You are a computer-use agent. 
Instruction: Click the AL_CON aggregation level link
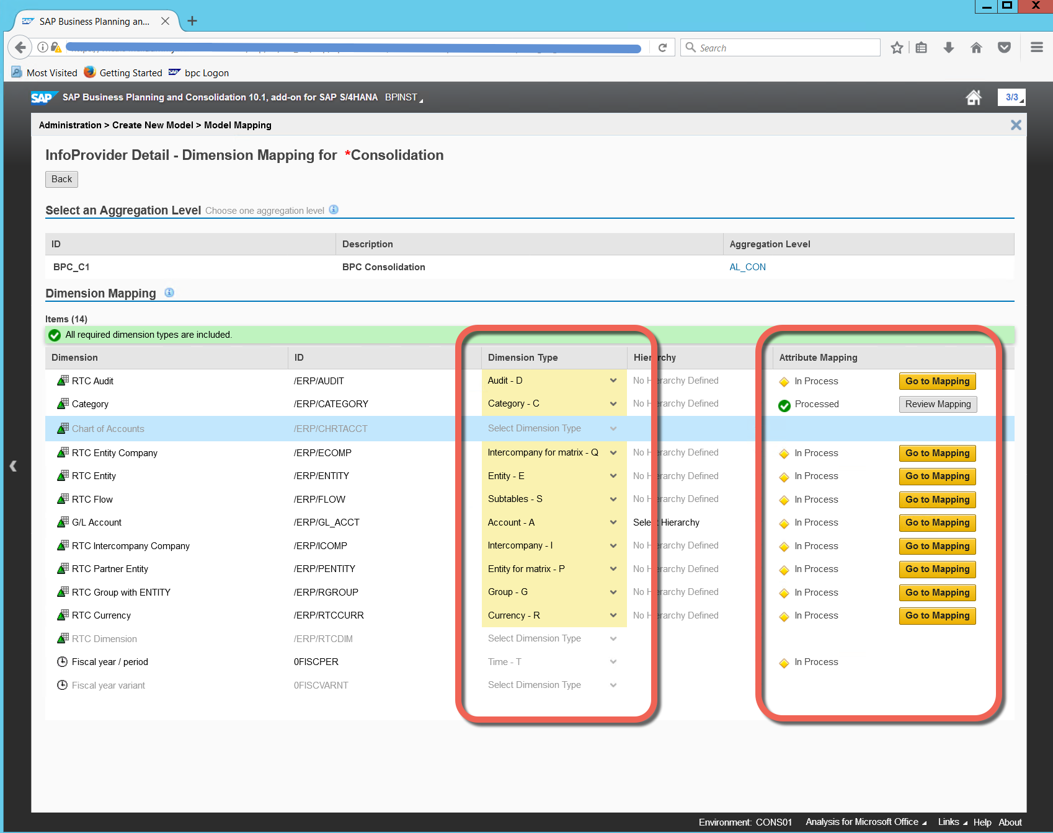[747, 267]
